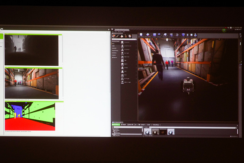Open Source Control from the toolbar
The height and width of the screenshot is (163, 244).
(148, 35)
